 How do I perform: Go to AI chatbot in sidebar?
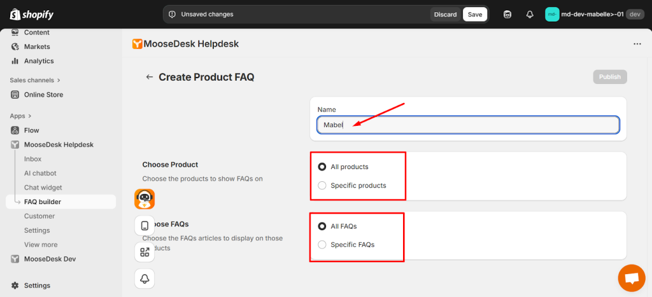coord(40,173)
